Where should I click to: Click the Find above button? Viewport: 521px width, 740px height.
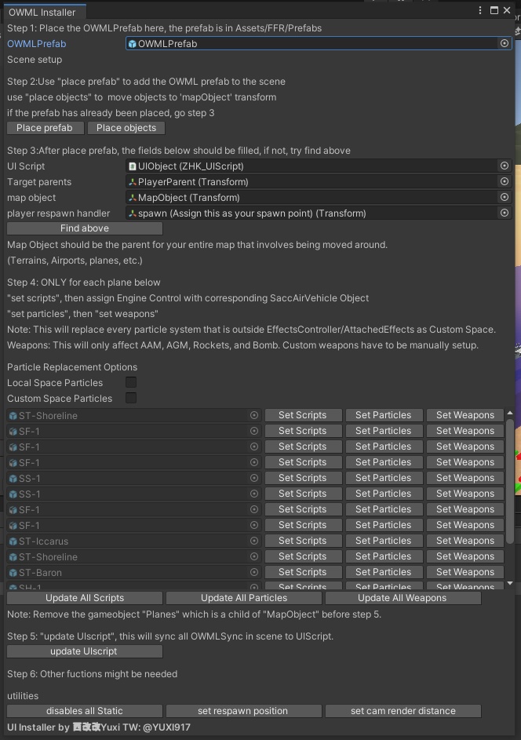point(85,228)
